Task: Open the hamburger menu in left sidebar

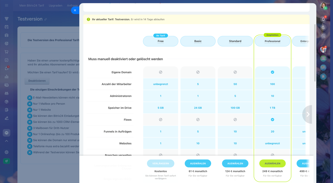Action: [7, 5]
